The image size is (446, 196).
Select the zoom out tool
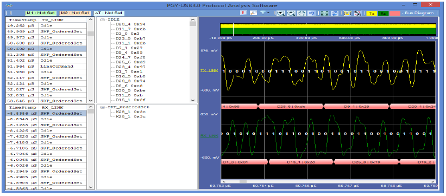tap(291, 13)
